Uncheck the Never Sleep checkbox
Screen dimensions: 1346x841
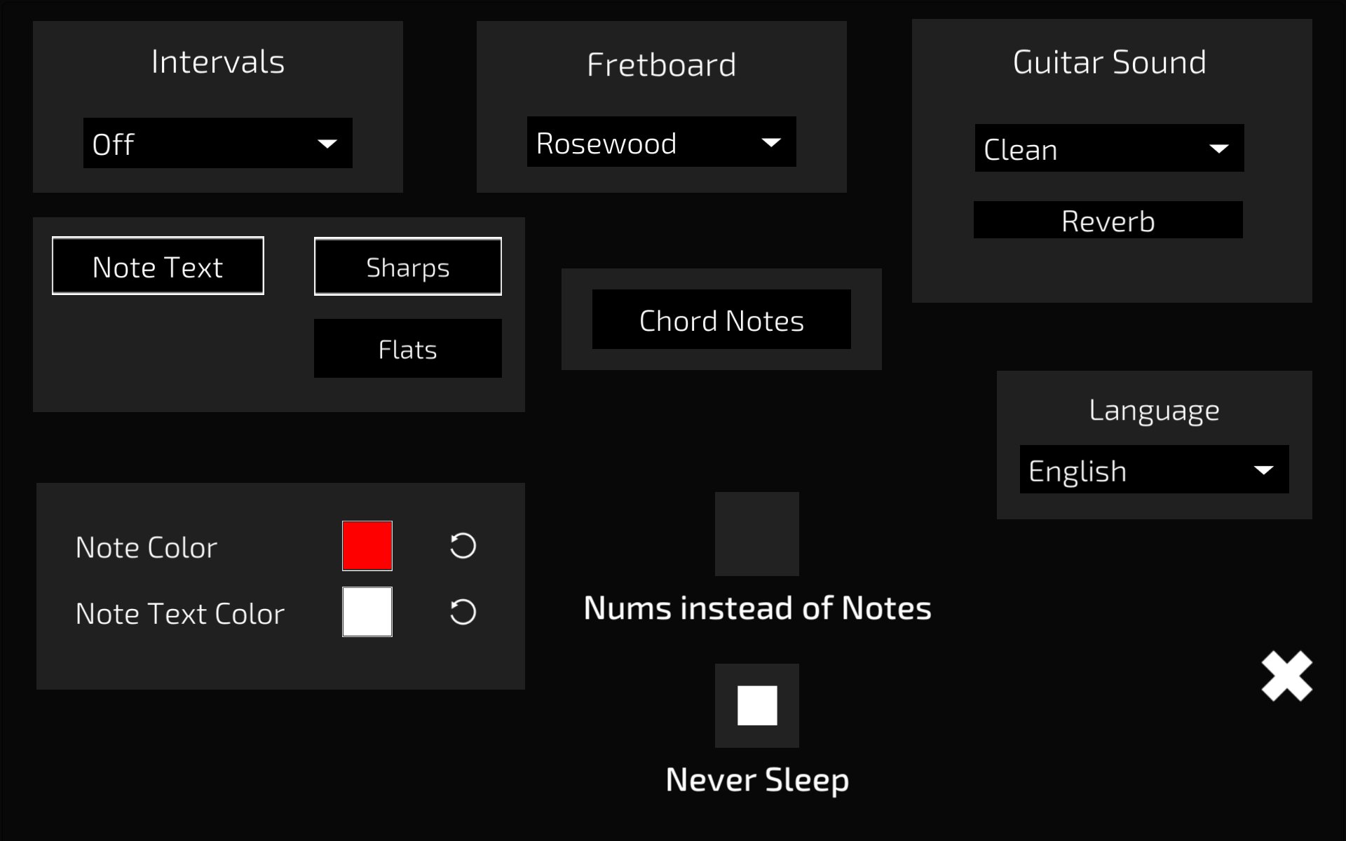(756, 705)
